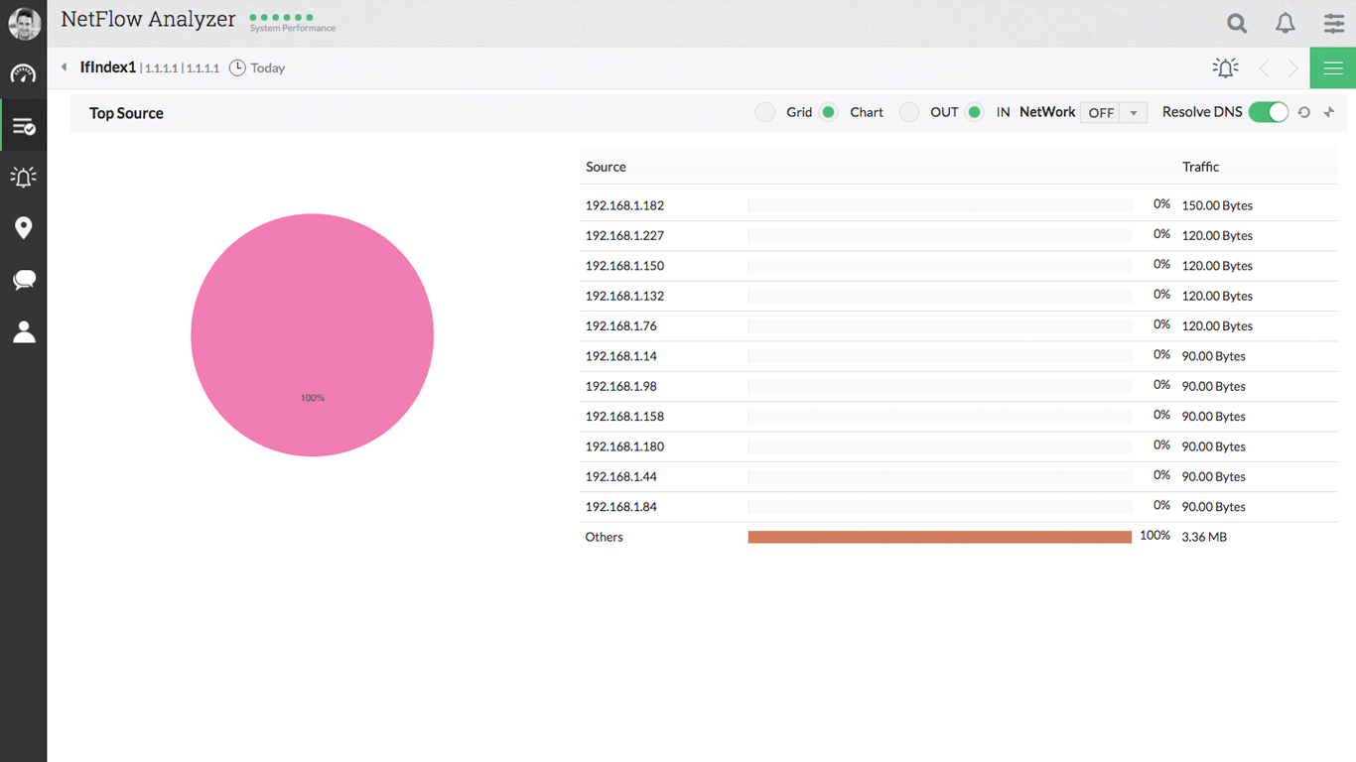Click the back arrow before IfIndex1
The image size is (1356, 762).
coord(64,67)
